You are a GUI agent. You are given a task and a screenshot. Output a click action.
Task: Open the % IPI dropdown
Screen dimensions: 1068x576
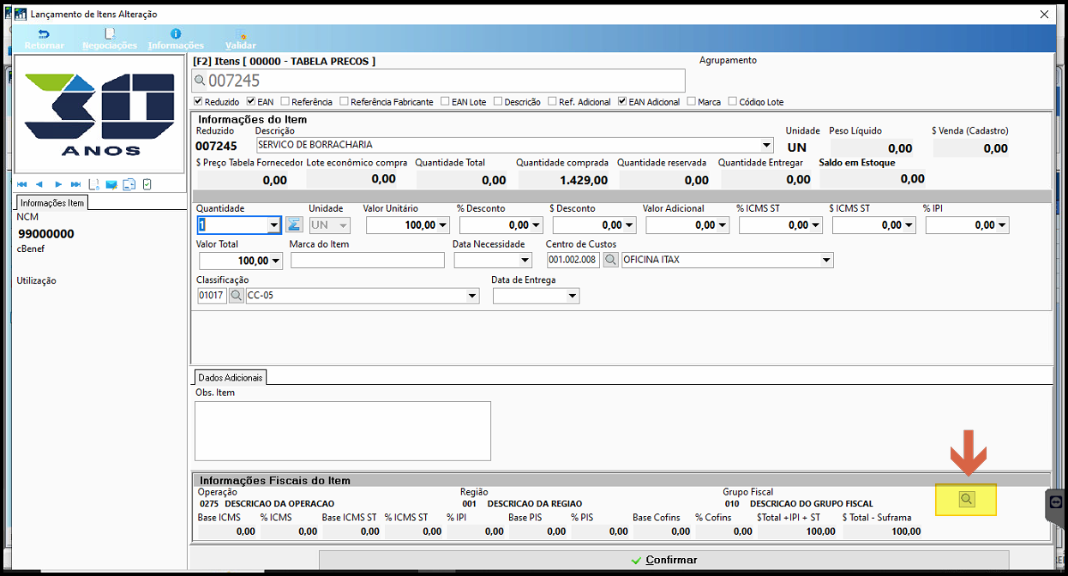click(1002, 225)
